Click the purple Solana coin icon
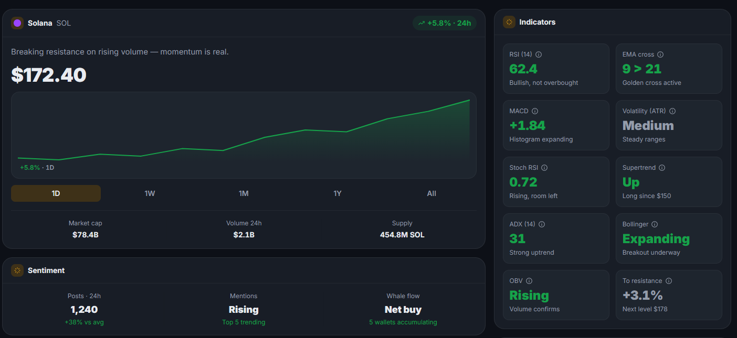The height and width of the screenshot is (338, 737). point(17,23)
